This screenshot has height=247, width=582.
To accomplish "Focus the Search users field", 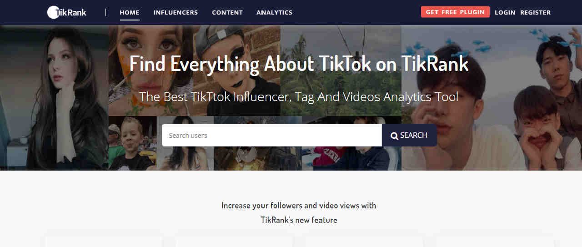I will tap(272, 135).
